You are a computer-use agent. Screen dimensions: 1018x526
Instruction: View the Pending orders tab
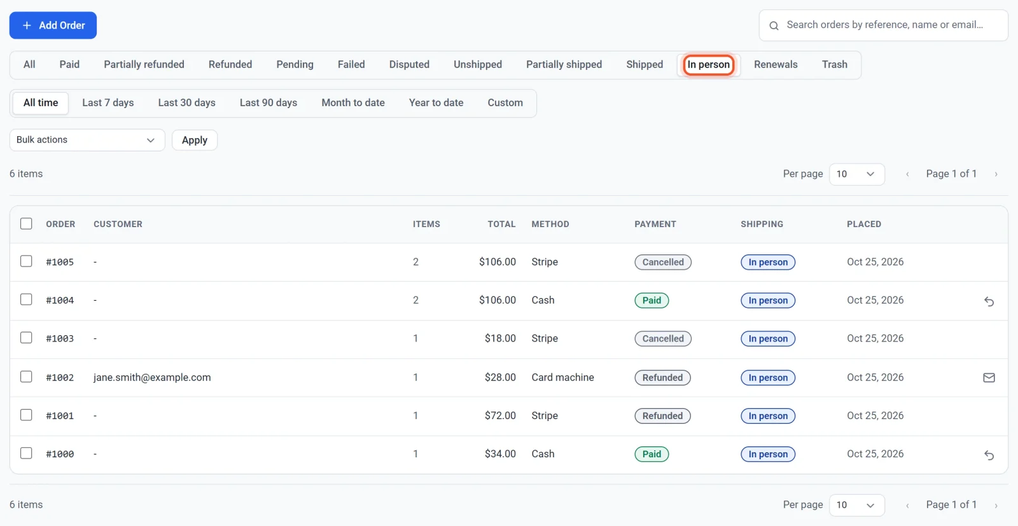click(295, 65)
